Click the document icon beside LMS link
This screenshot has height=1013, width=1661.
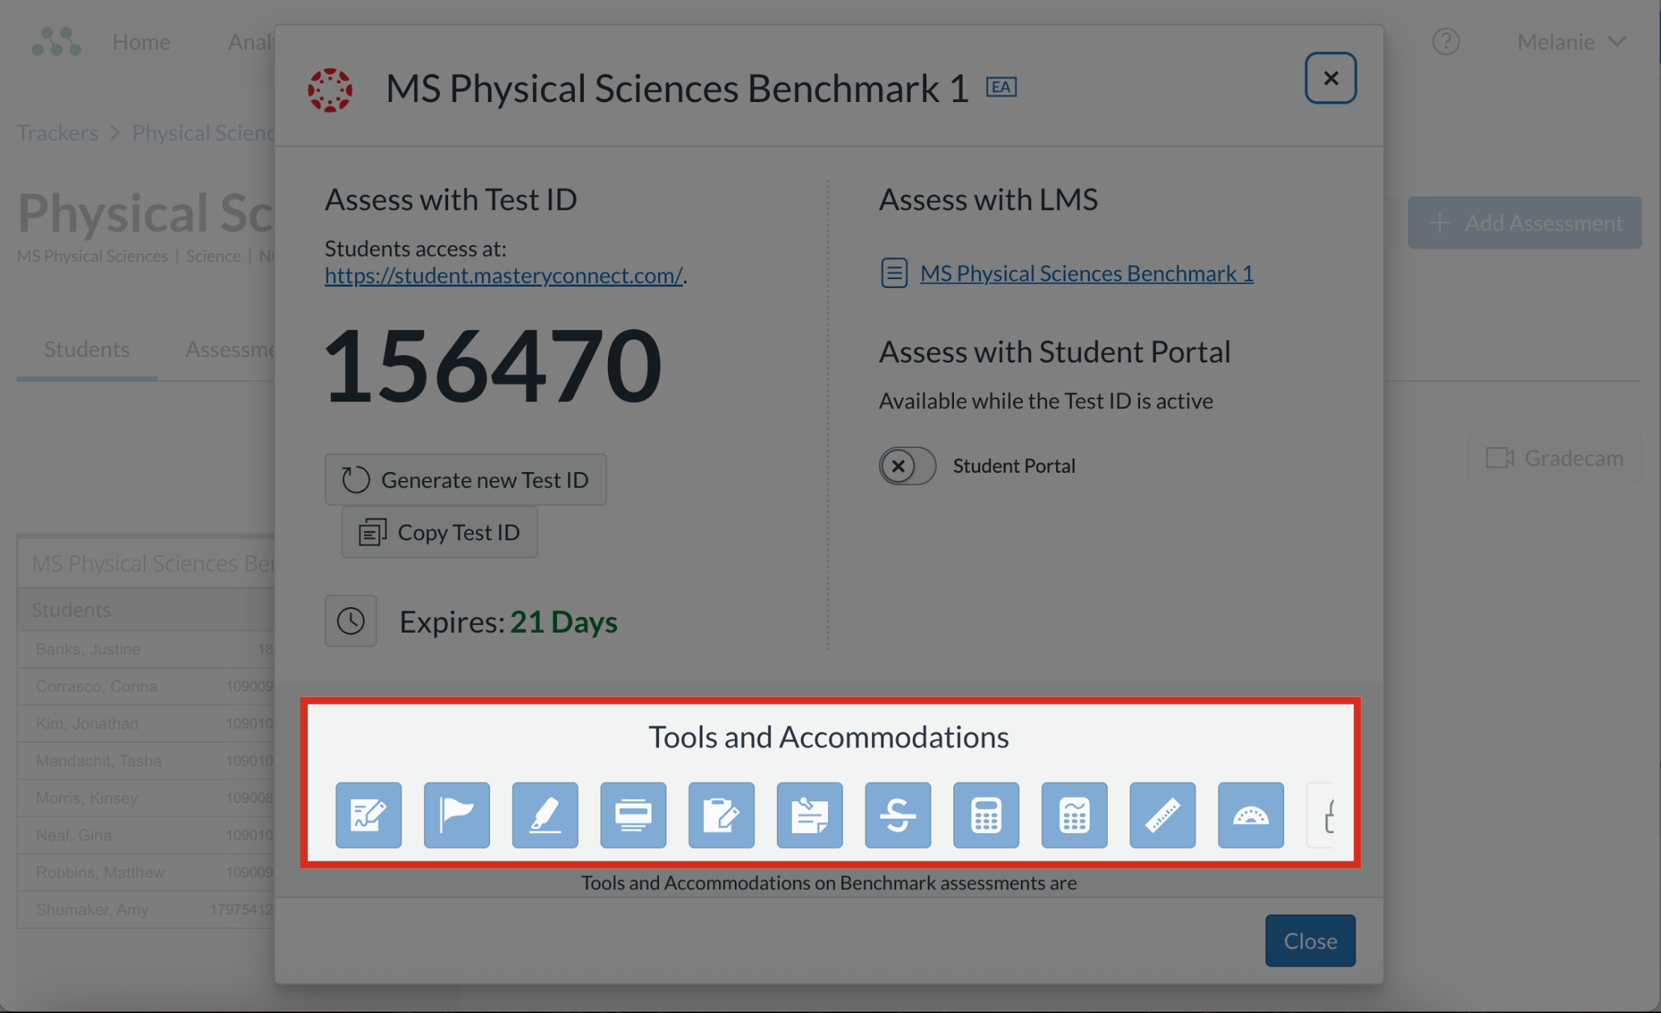click(x=894, y=273)
